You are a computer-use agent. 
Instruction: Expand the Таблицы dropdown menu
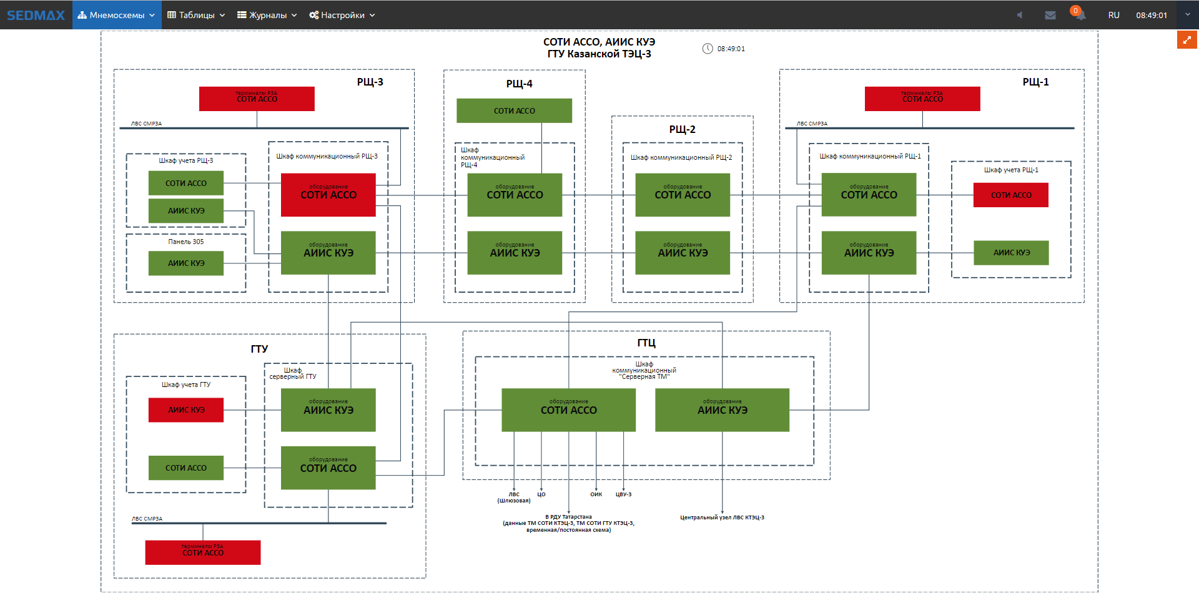pyautogui.click(x=196, y=15)
